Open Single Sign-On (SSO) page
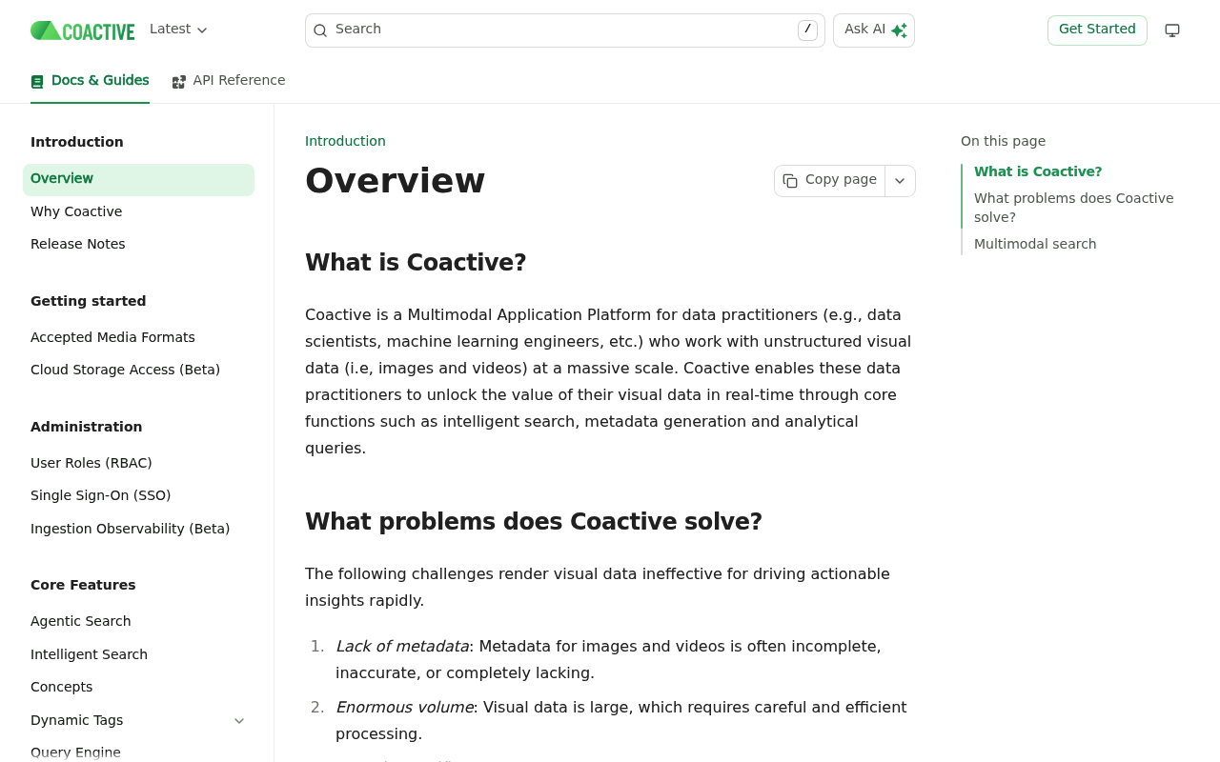This screenshot has height=762, width=1220. pos(138,496)
